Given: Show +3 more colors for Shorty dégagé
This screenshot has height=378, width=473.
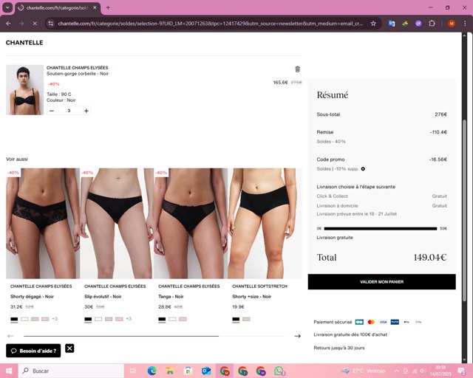Looking at the screenshot, I should click(55, 319).
